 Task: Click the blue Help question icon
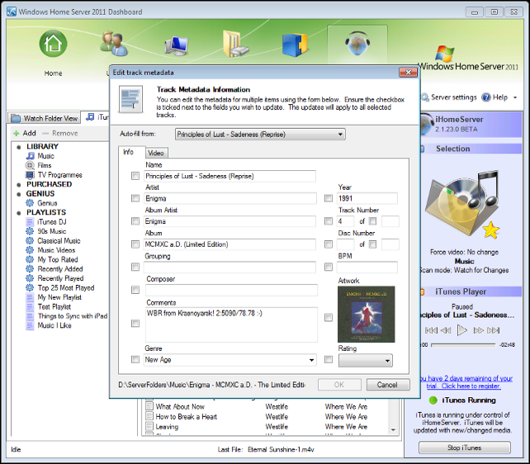pyautogui.click(x=486, y=97)
